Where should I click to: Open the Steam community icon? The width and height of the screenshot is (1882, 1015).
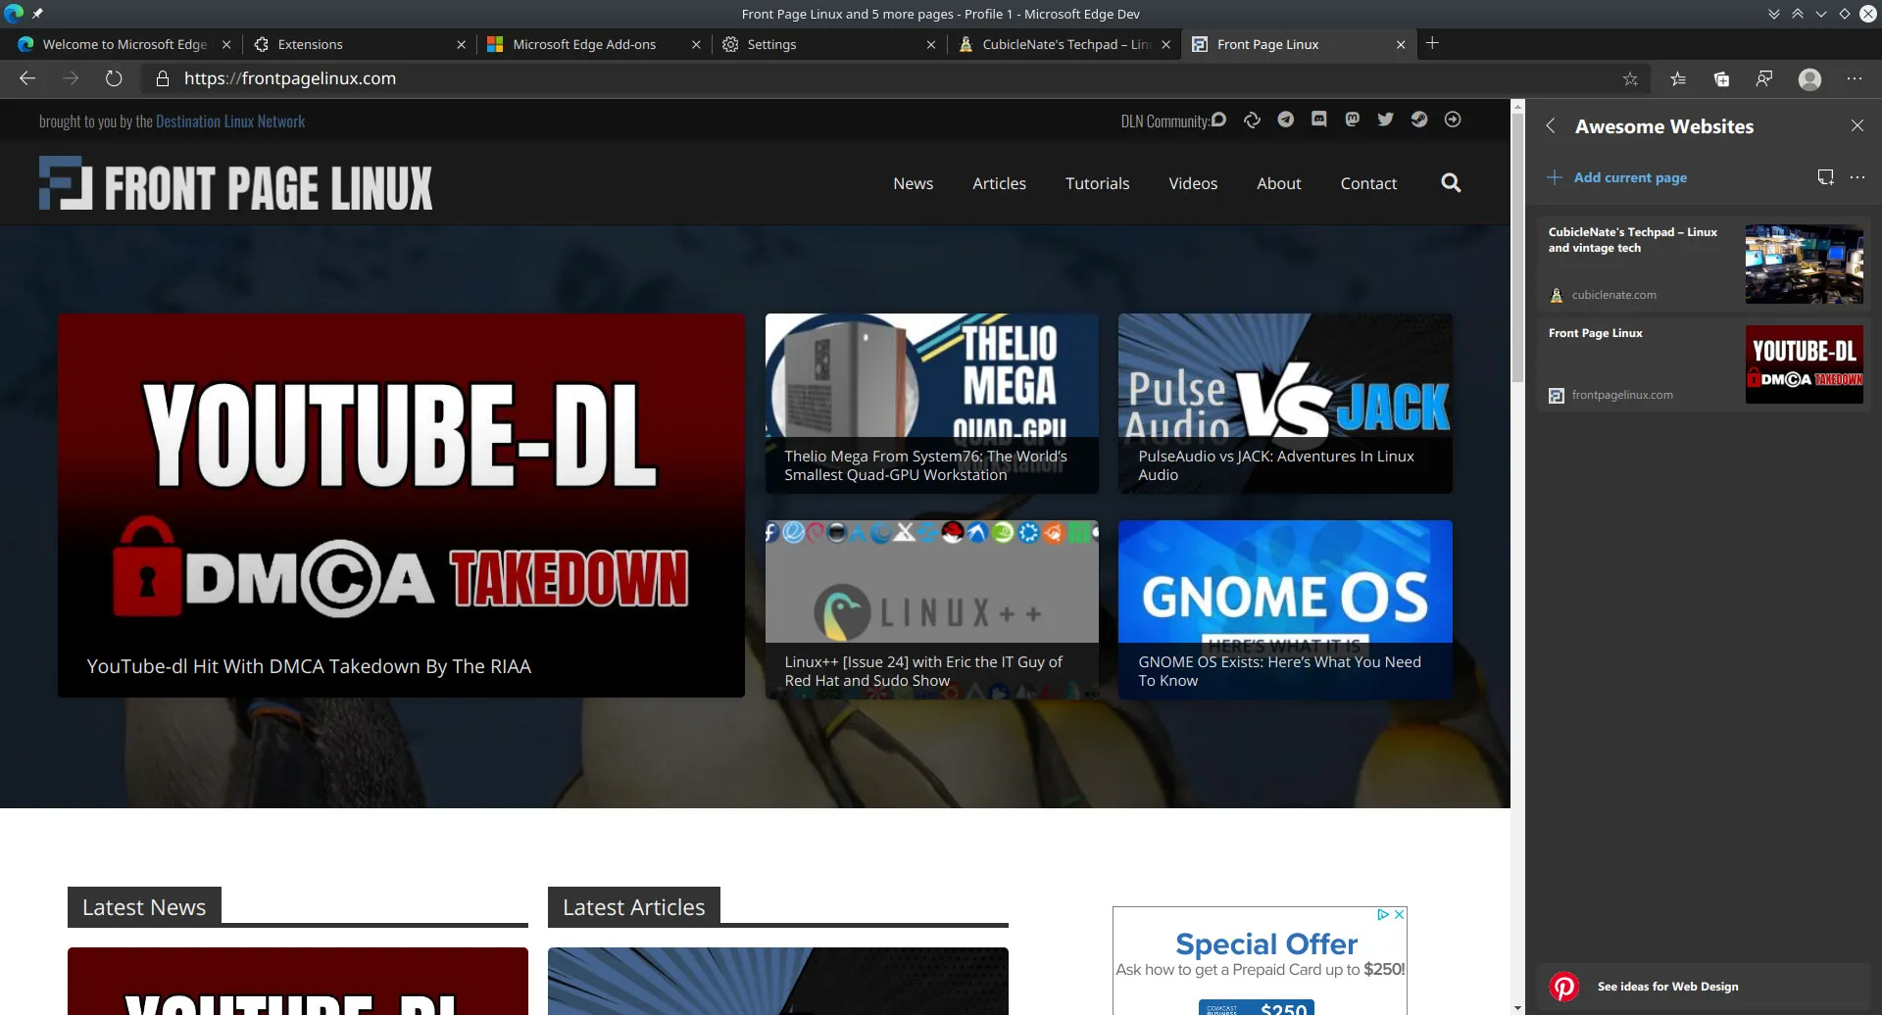[x=1418, y=119]
